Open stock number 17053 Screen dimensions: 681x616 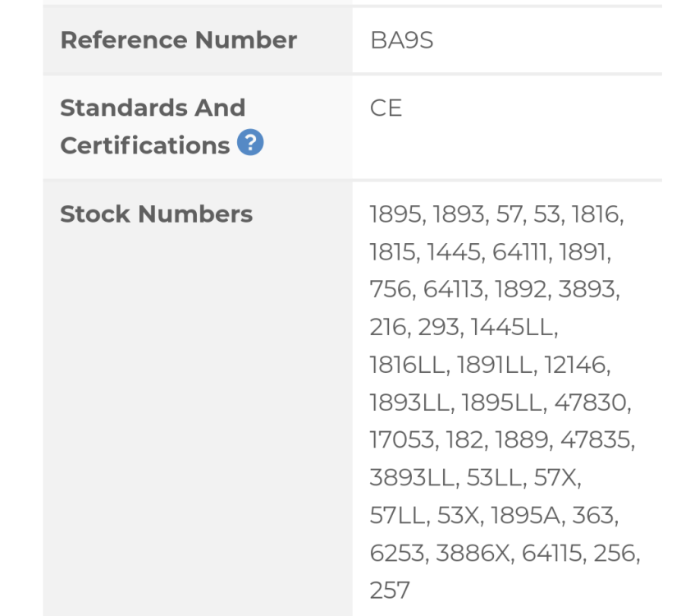click(396, 432)
